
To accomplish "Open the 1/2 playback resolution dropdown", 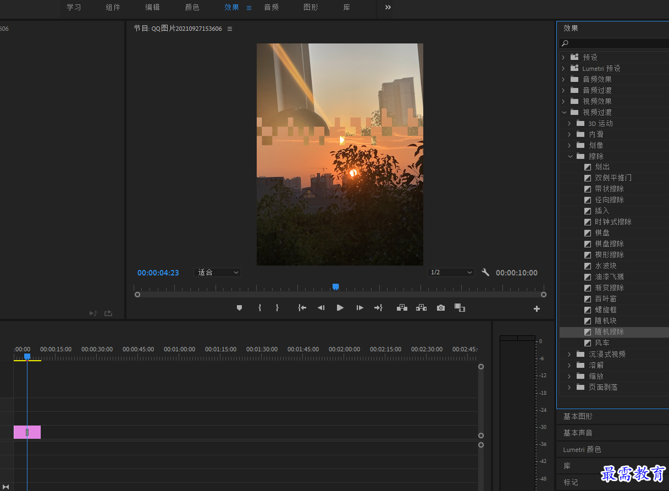I will [451, 272].
